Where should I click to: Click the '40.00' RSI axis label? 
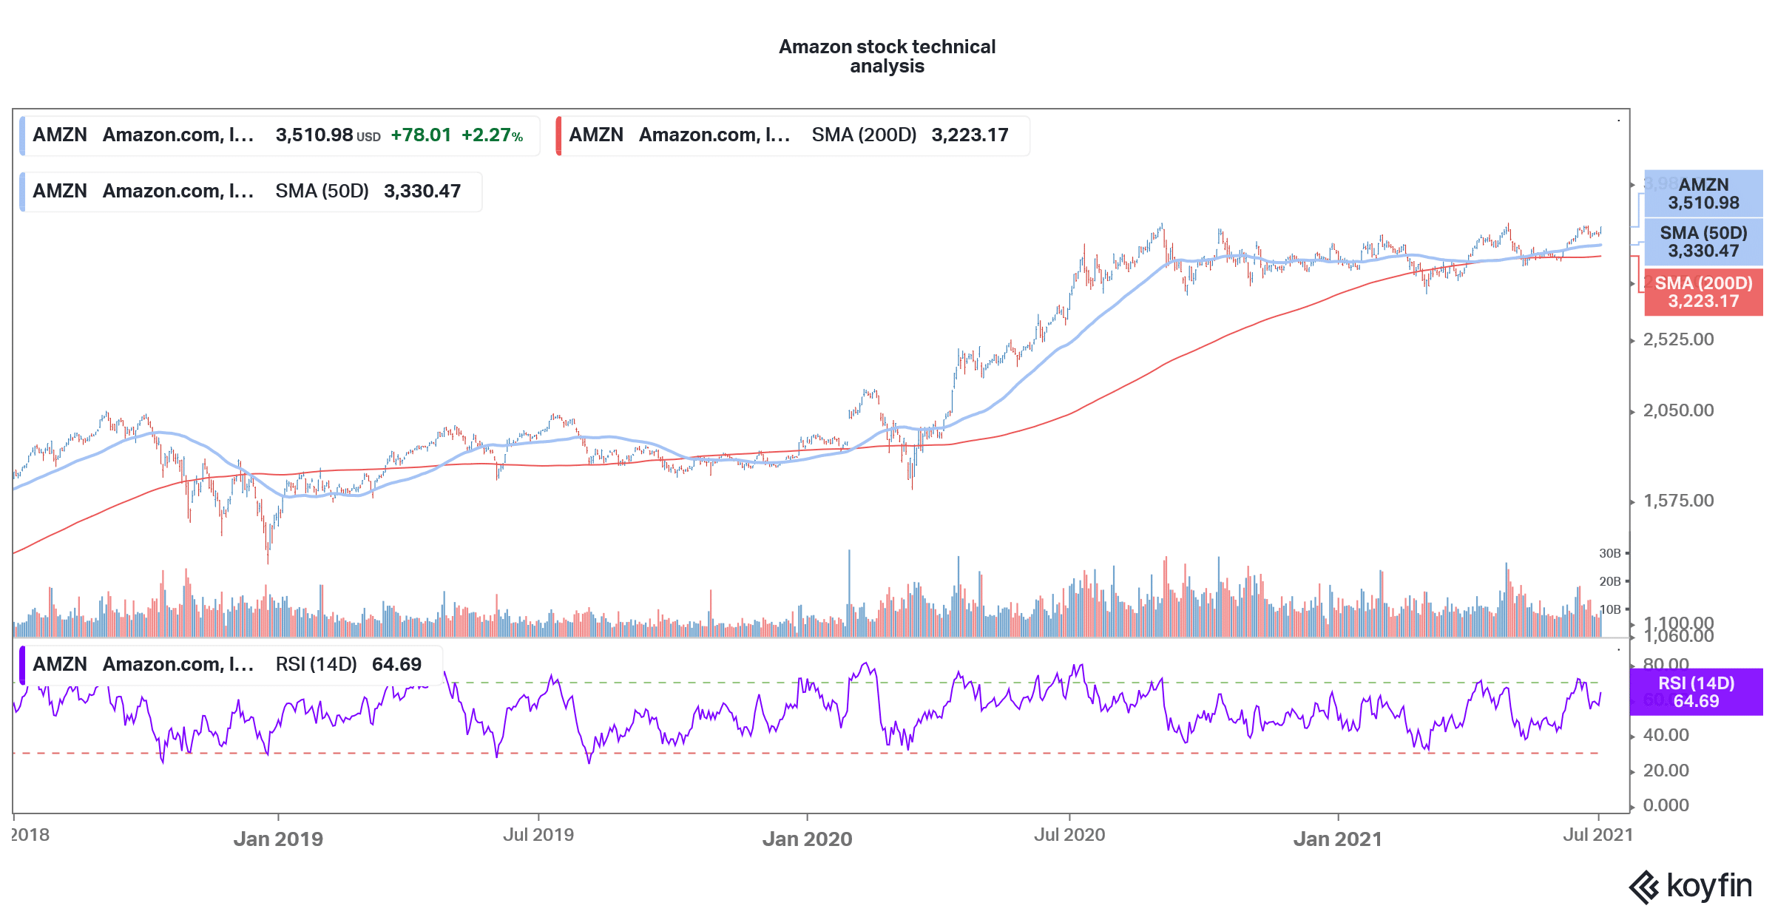coord(1666,735)
